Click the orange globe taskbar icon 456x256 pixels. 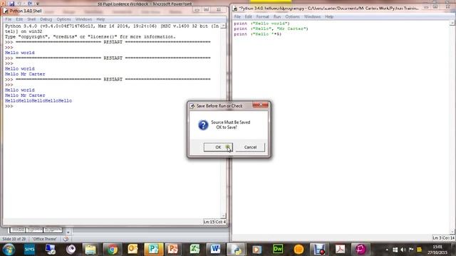click(299, 250)
